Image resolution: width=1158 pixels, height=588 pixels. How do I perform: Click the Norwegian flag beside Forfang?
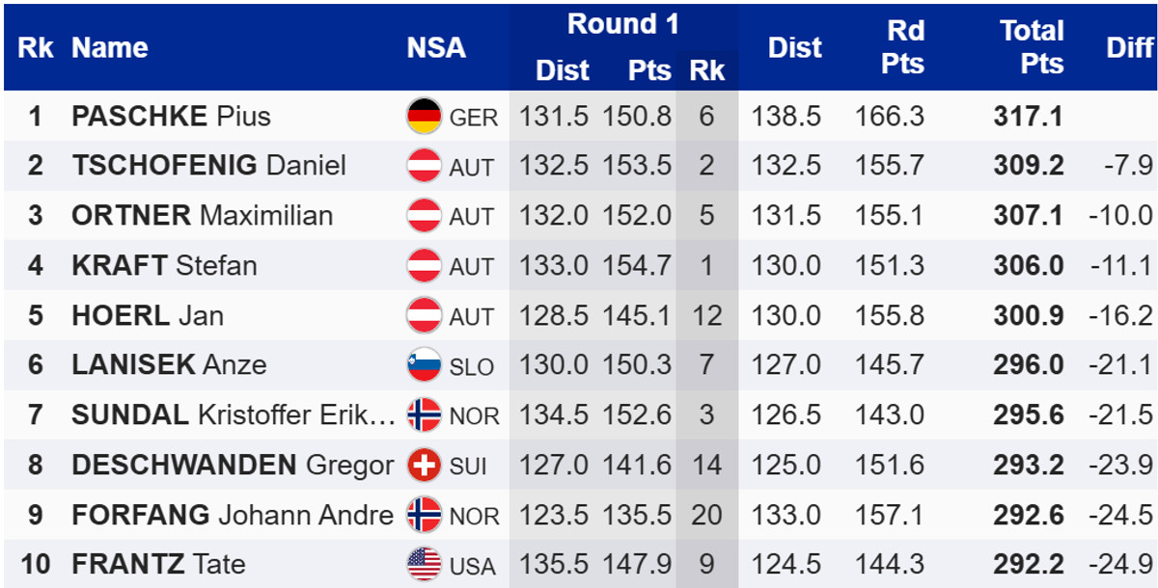click(425, 515)
